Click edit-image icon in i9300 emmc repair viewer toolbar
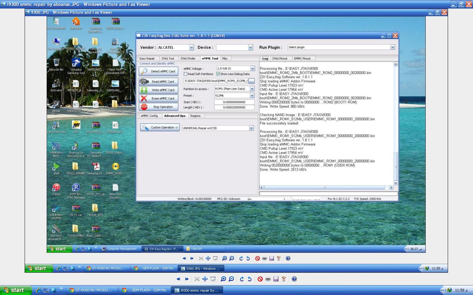473x295 pixels. pos(284,279)
